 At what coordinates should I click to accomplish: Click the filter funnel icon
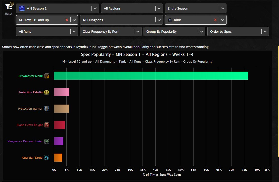9,6
